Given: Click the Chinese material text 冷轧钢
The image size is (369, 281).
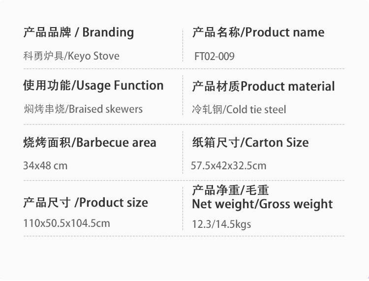Looking at the screenshot, I should [207, 110].
